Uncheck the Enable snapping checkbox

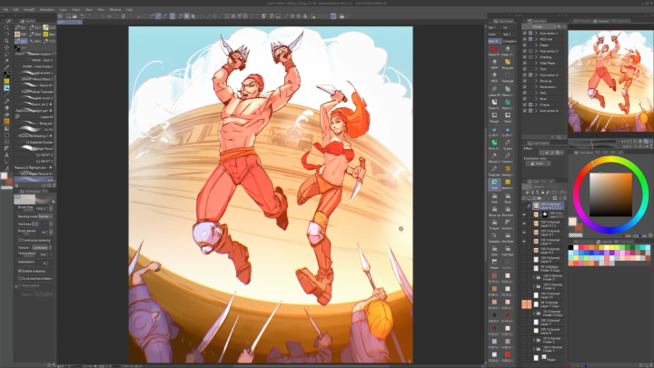click(20, 271)
